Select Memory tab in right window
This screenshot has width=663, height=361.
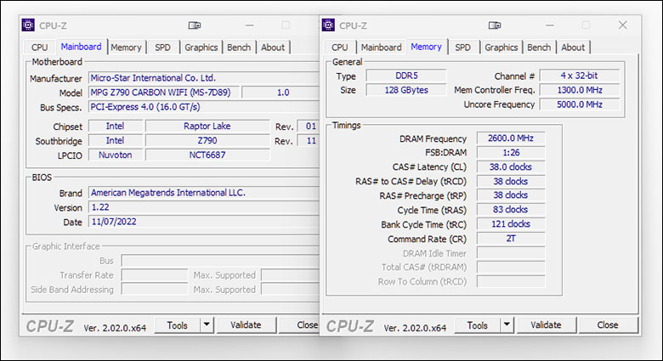pyautogui.click(x=426, y=47)
